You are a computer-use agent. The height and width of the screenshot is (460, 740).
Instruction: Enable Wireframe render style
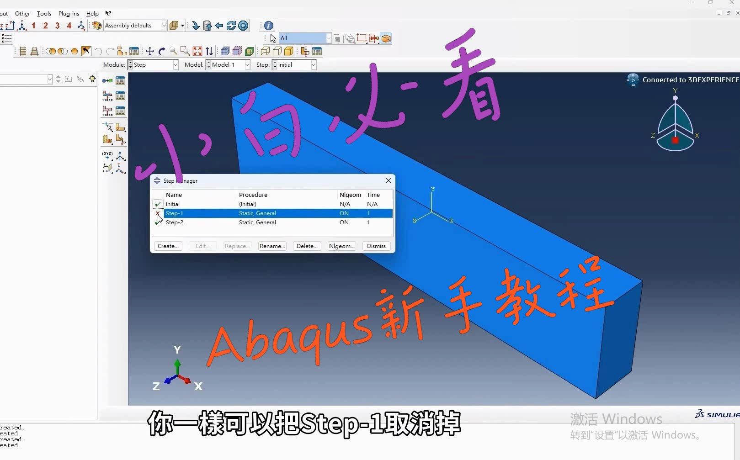(x=265, y=51)
